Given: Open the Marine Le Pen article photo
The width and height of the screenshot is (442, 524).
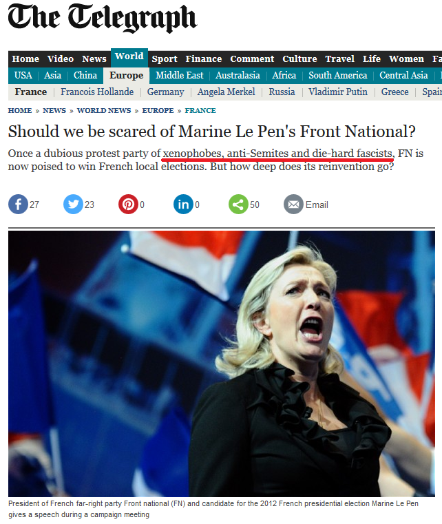Looking at the screenshot, I should (x=222, y=364).
